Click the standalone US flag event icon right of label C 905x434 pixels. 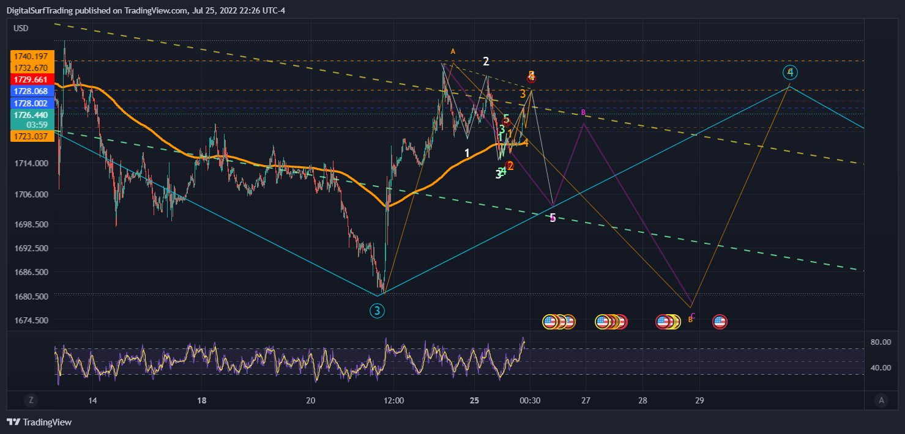coord(720,322)
